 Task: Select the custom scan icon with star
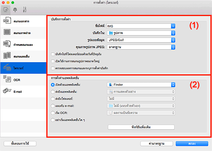click(x=7, y=44)
